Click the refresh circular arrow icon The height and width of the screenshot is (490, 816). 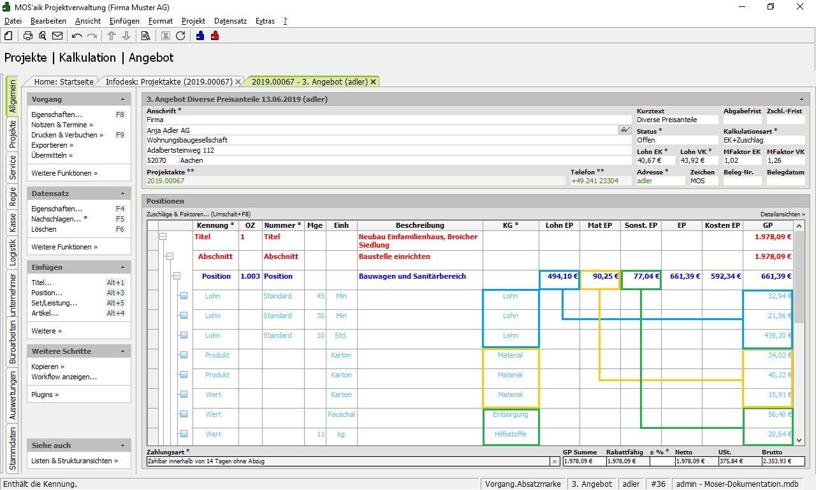tap(180, 36)
